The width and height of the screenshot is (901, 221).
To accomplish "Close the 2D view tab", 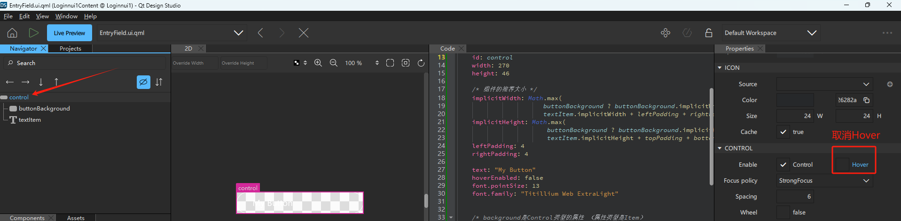I will (201, 48).
